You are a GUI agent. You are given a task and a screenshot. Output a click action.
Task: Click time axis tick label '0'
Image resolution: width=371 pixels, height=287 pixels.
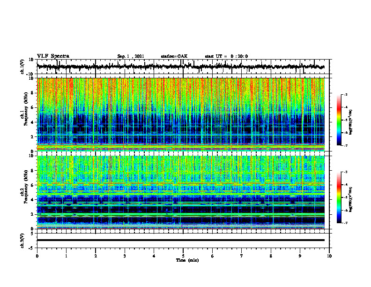point(37,256)
